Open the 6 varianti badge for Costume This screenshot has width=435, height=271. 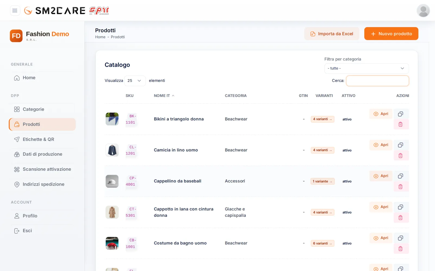pos(322,243)
